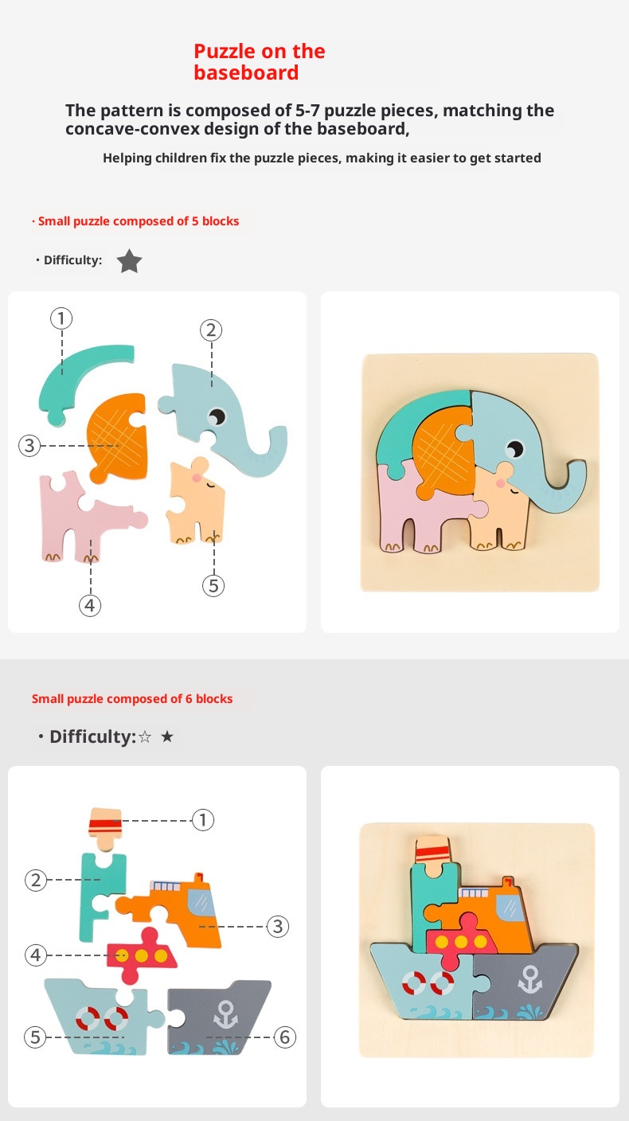The width and height of the screenshot is (629, 1121).
Task: Click the assembled elephant puzzle image
Action: [x=479, y=472]
